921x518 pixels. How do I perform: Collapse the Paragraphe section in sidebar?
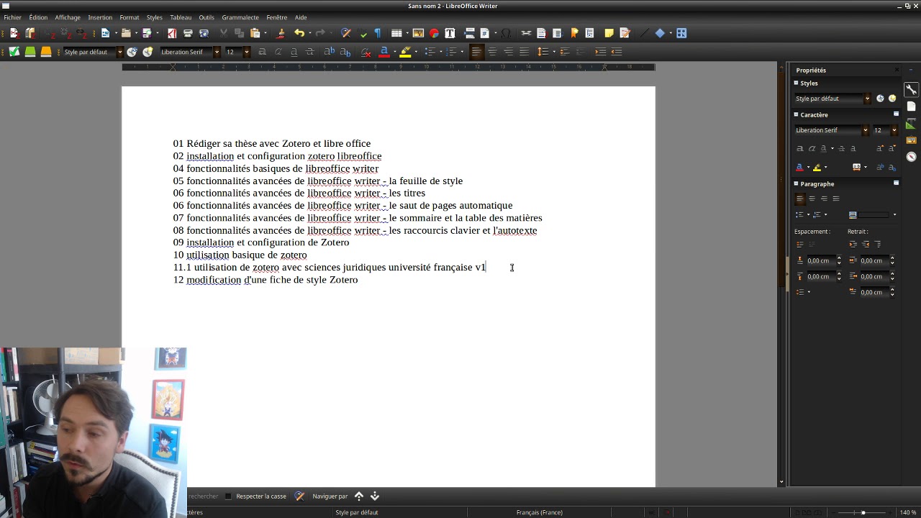[x=797, y=183]
